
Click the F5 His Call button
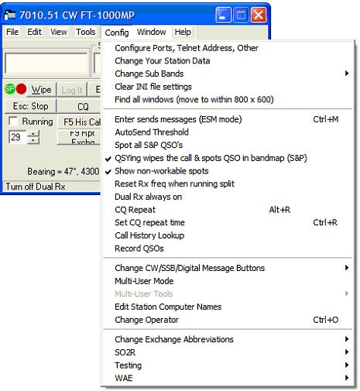click(80, 122)
